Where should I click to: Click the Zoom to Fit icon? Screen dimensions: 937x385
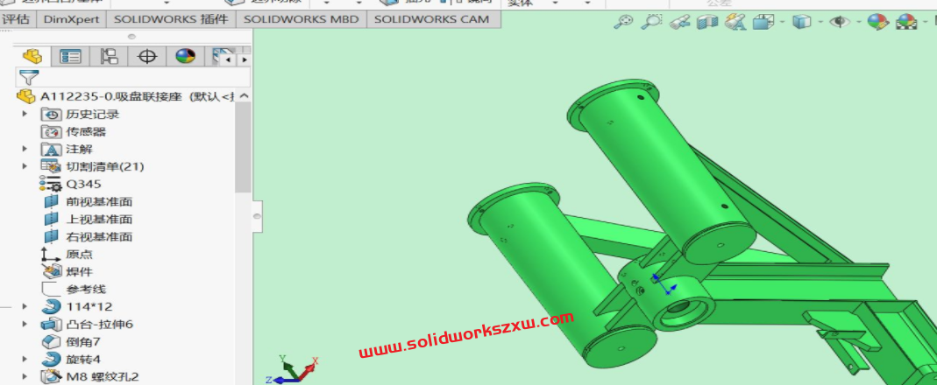point(624,22)
